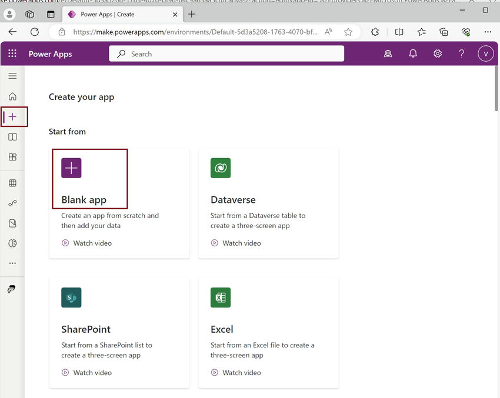Open Solutions icon in the sidebar
Image resolution: width=500 pixels, height=398 pixels.
click(x=12, y=223)
